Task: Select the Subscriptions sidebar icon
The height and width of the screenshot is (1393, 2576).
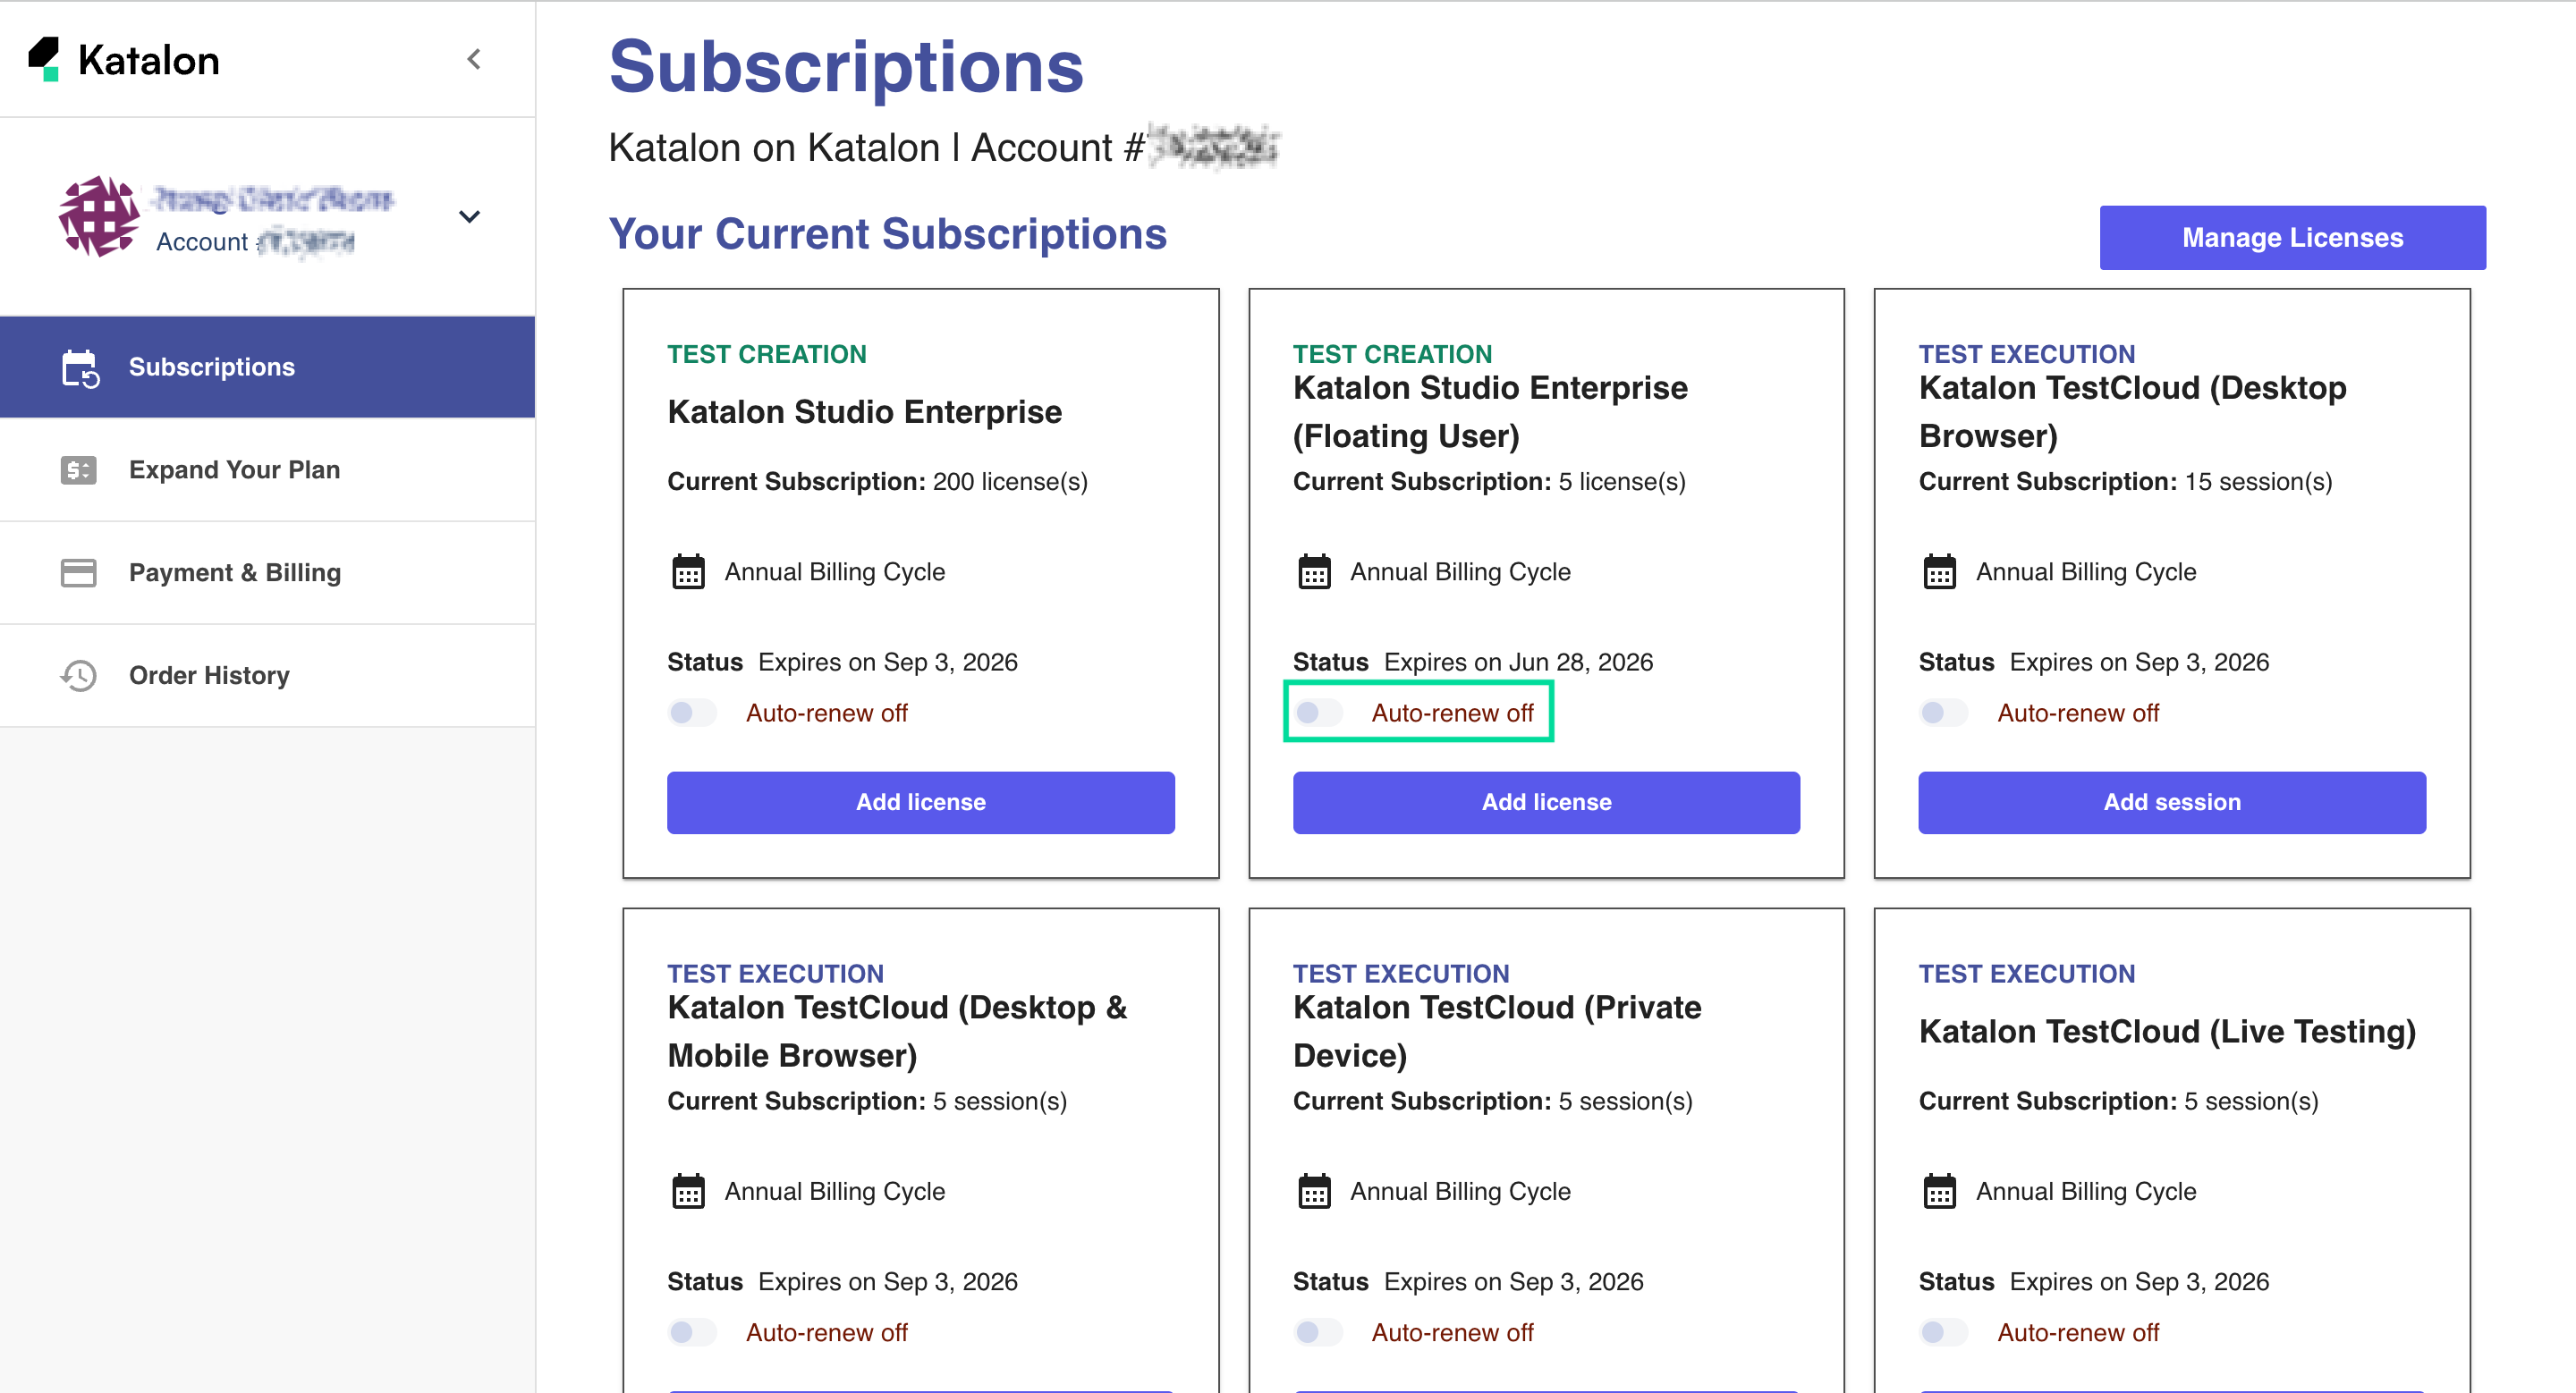Action: (78, 367)
